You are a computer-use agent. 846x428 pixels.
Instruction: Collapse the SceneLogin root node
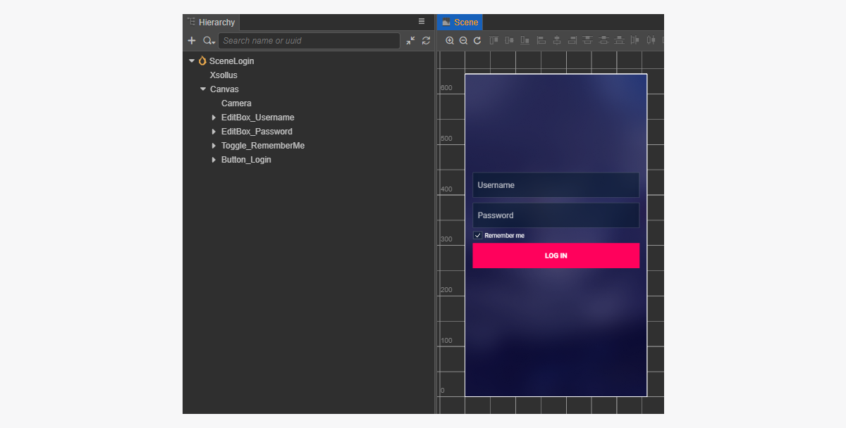(x=192, y=61)
